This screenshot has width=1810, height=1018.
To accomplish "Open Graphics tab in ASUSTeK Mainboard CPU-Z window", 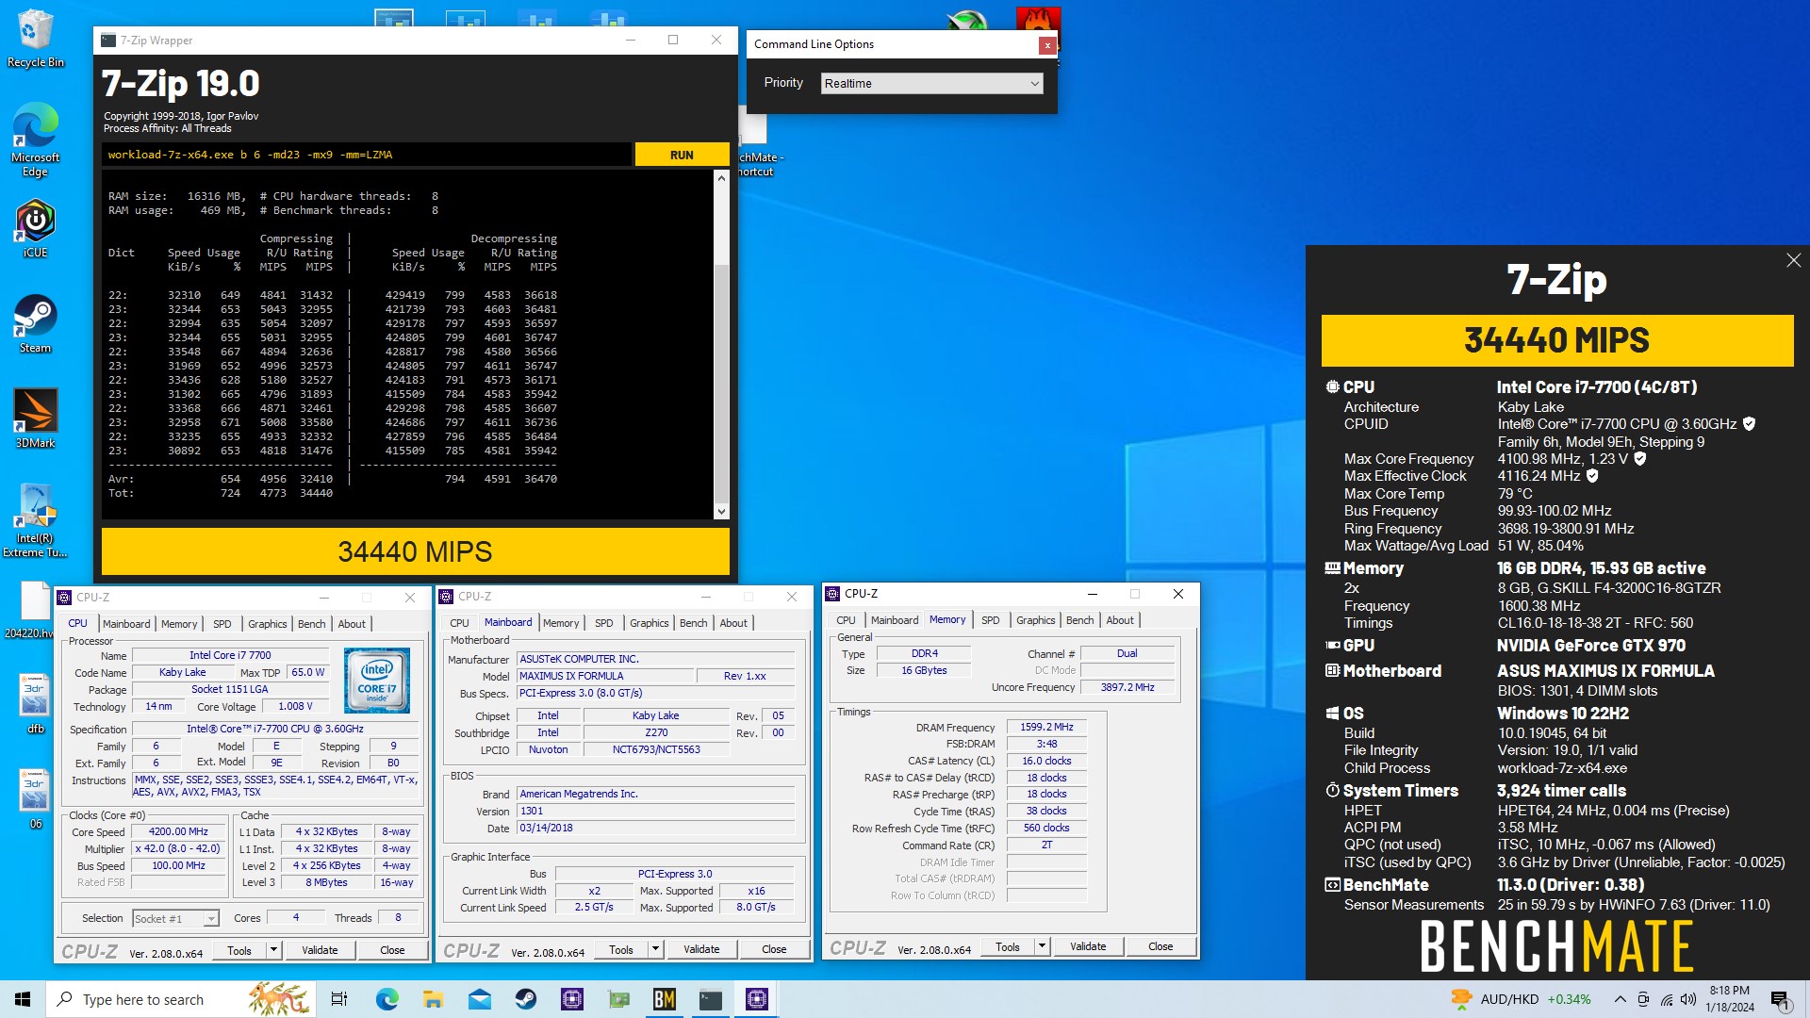I will pos(649,623).
